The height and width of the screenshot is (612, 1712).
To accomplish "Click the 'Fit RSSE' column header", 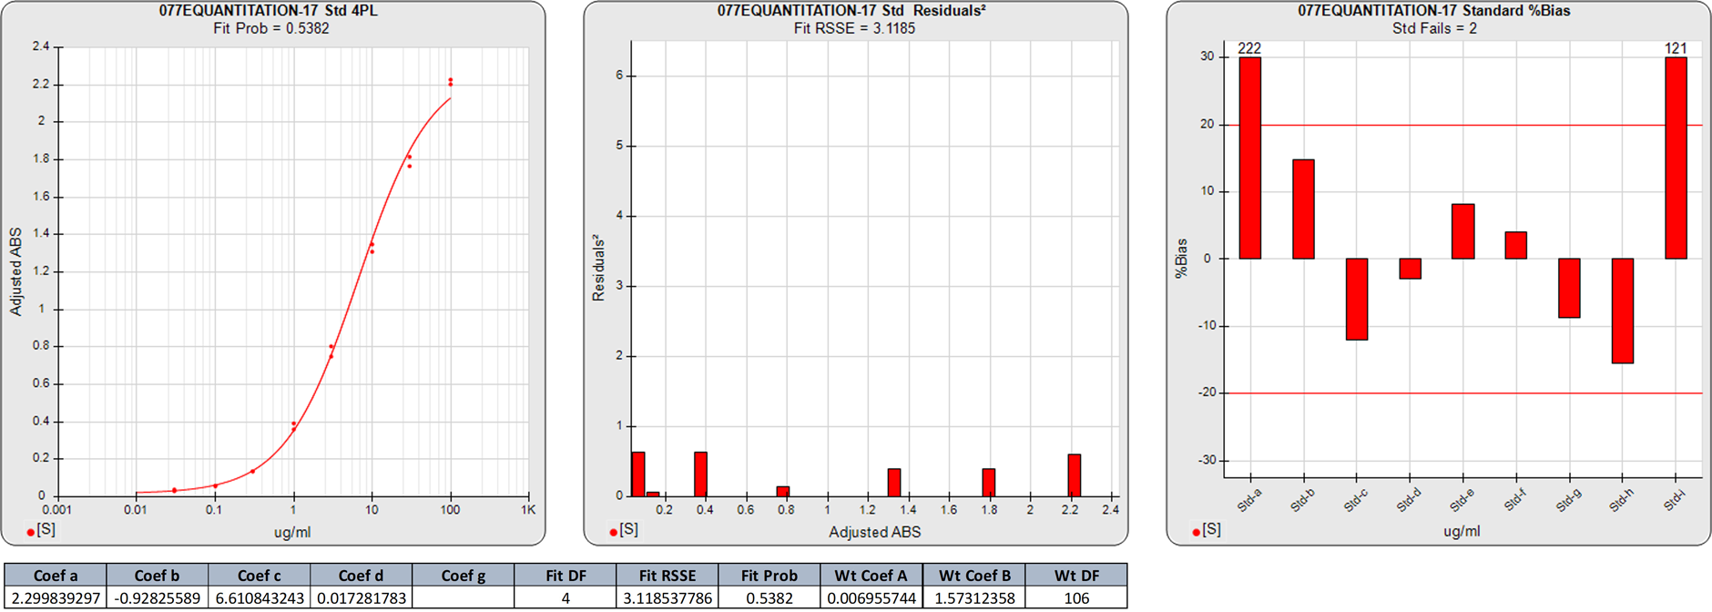I will click(667, 575).
